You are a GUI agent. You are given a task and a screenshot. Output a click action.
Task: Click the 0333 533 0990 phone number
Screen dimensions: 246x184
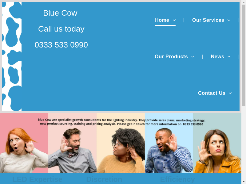tap(61, 45)
